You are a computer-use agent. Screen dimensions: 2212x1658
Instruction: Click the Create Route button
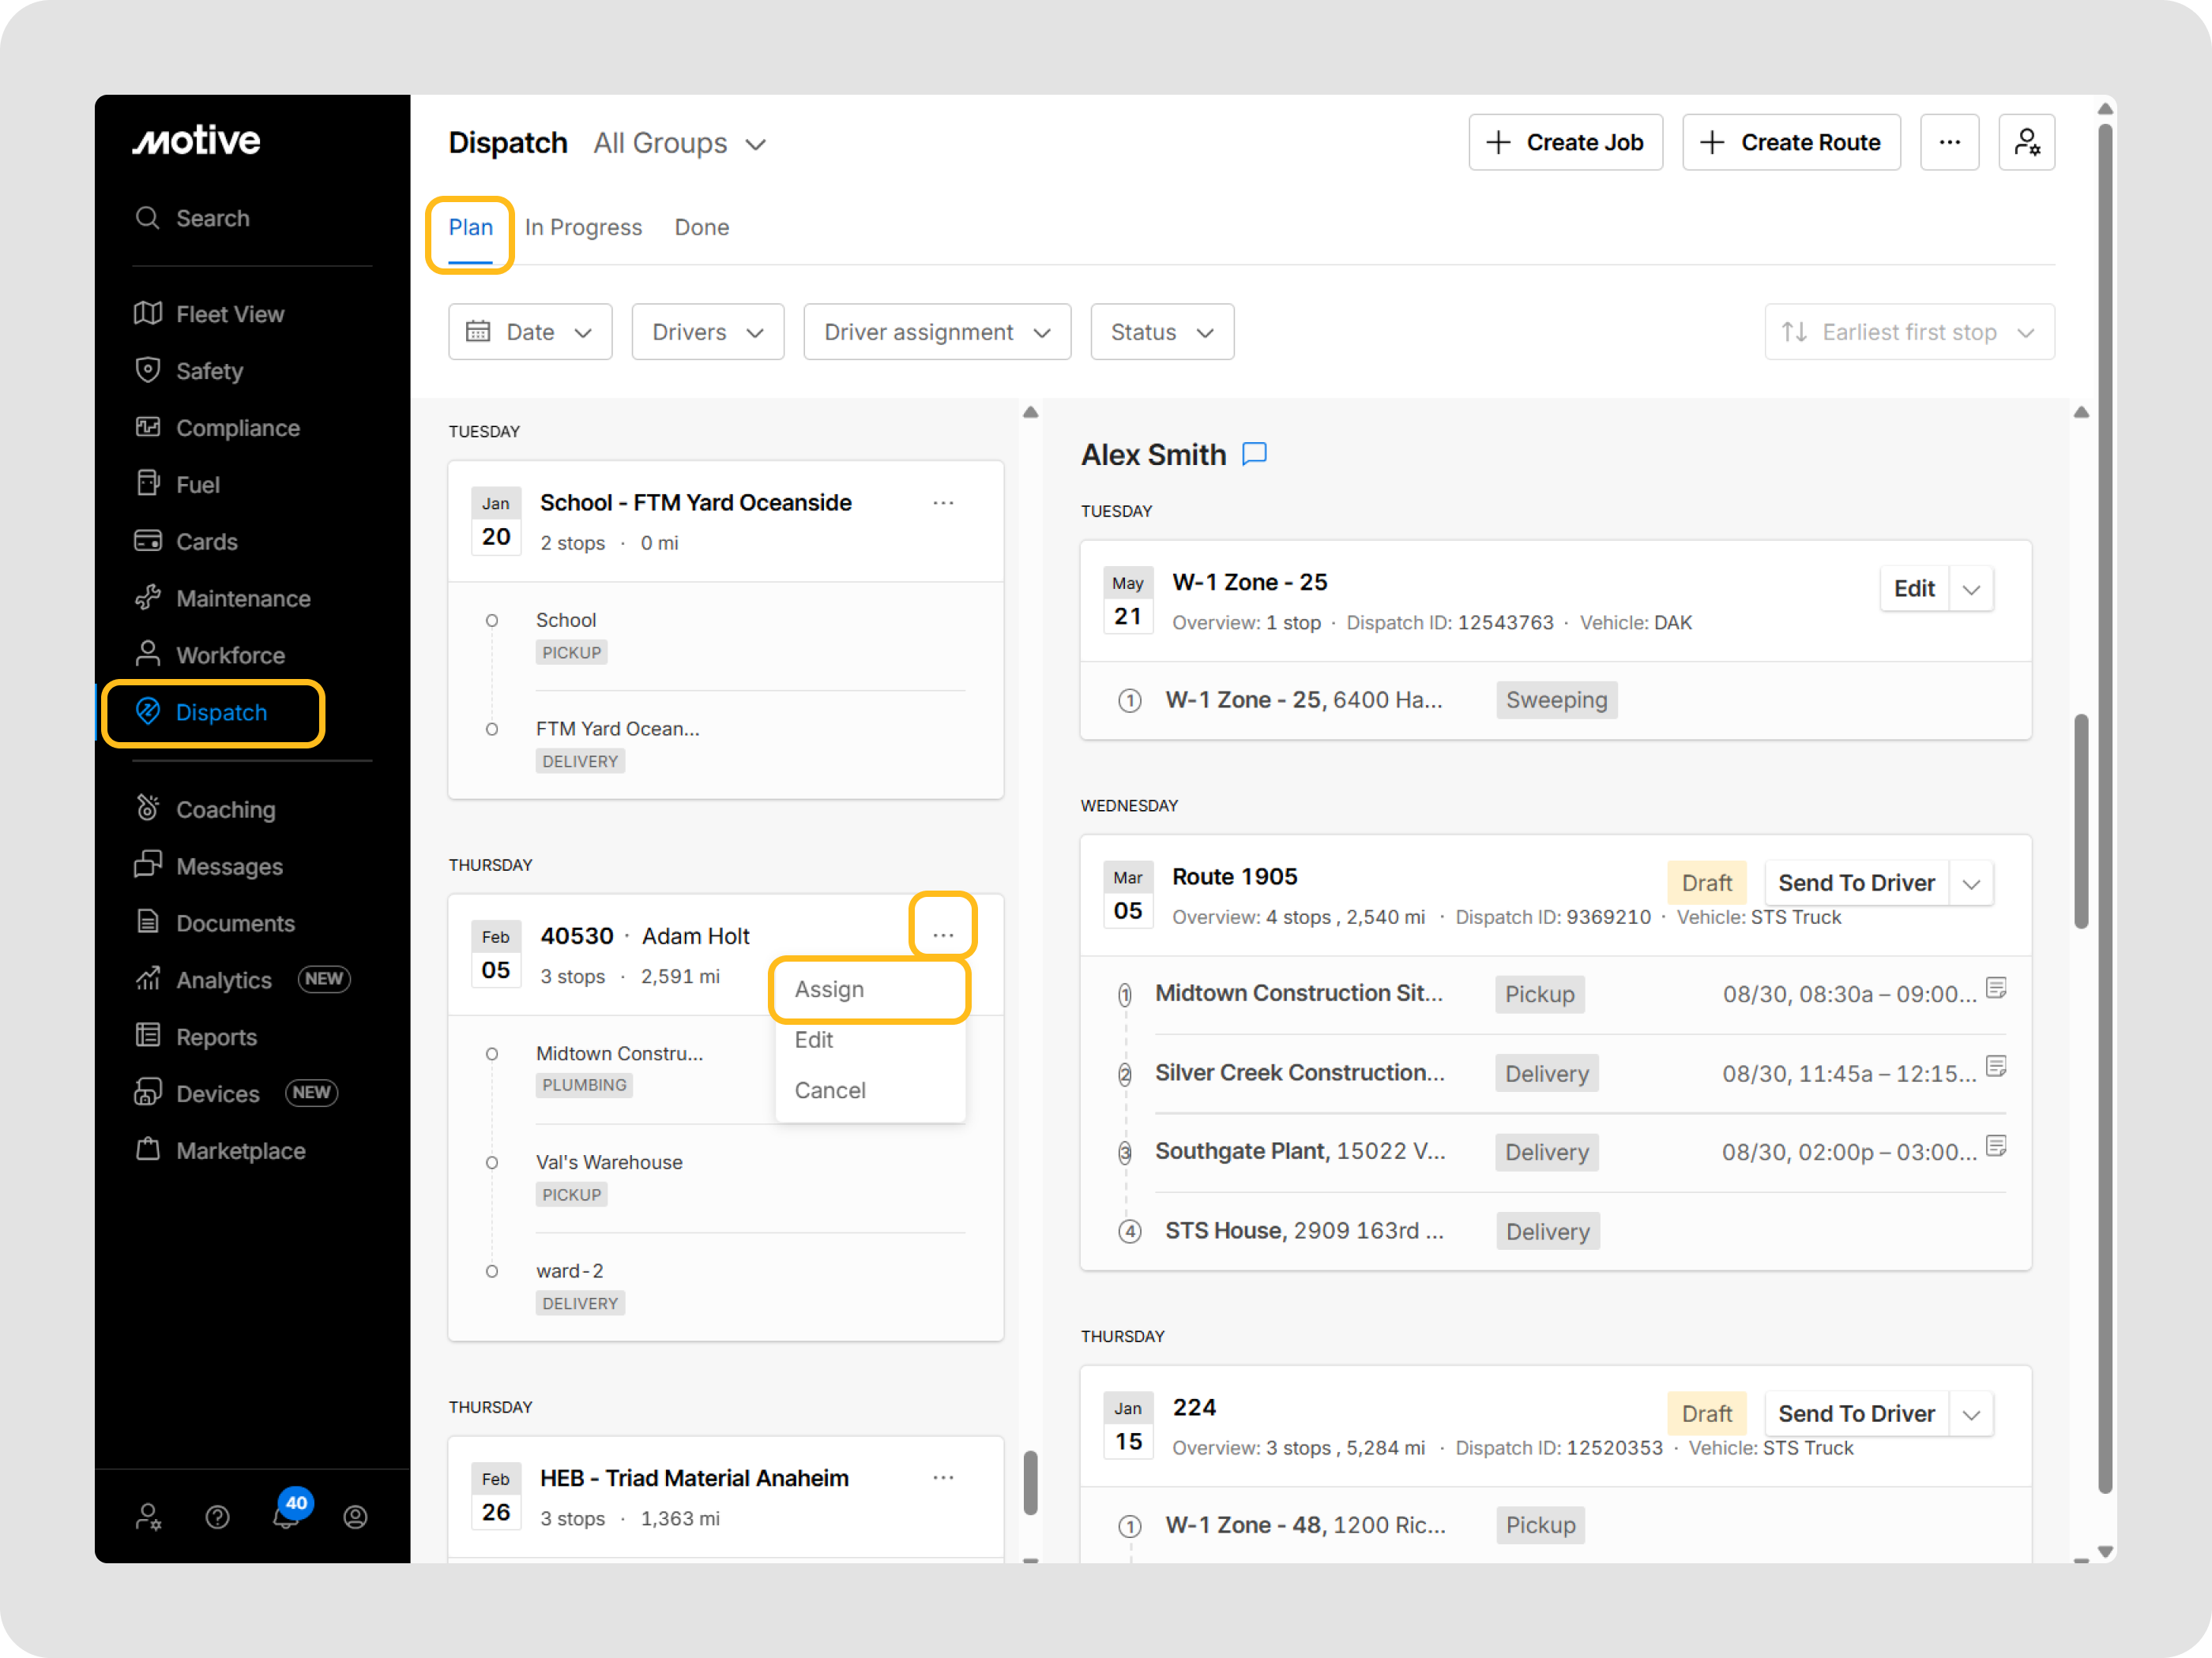tap(1791, 143)
